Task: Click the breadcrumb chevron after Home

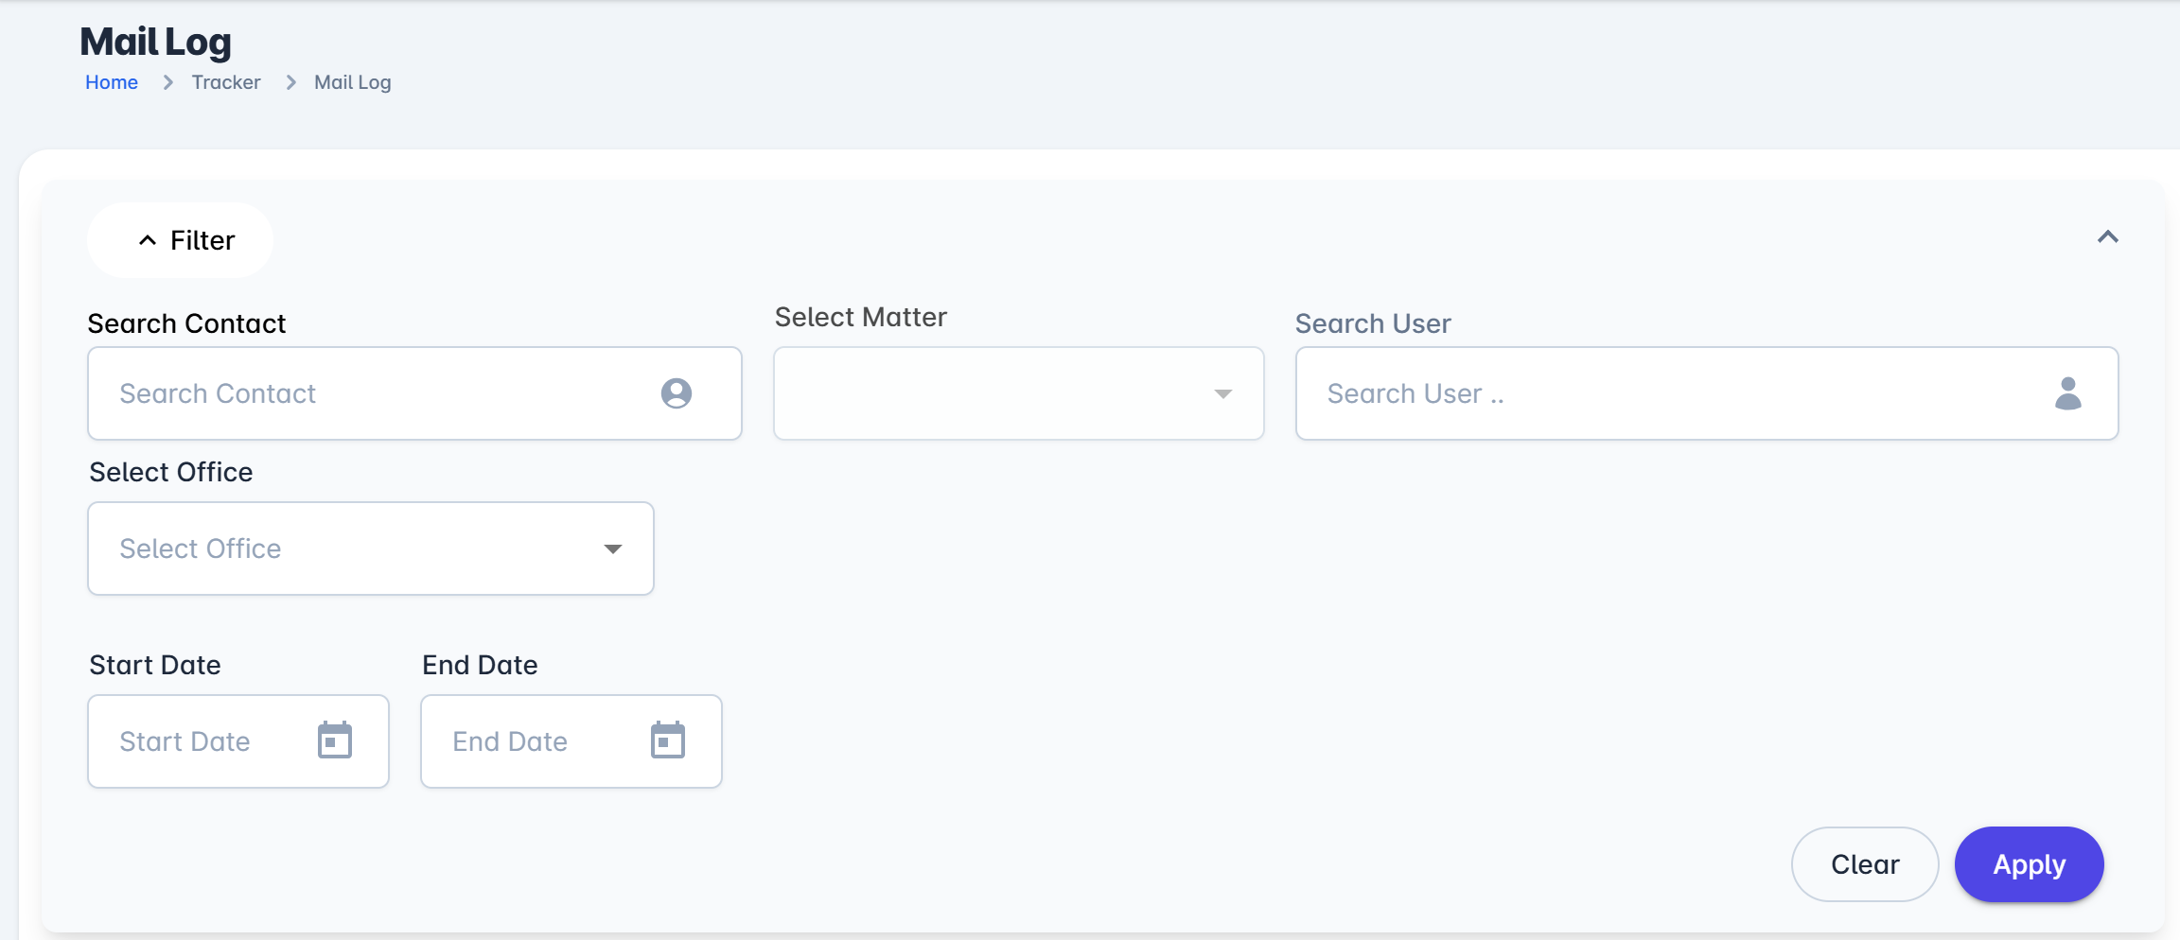Action: pos(167,82)
